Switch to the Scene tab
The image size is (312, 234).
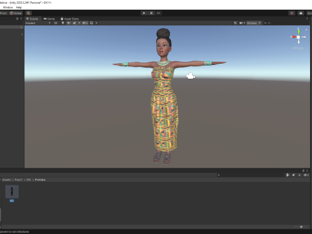click(32, 19)
